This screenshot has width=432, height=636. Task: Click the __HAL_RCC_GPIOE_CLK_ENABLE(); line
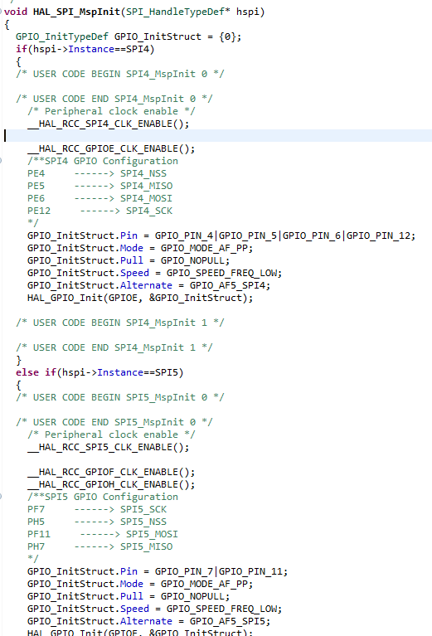click(111, 148)
